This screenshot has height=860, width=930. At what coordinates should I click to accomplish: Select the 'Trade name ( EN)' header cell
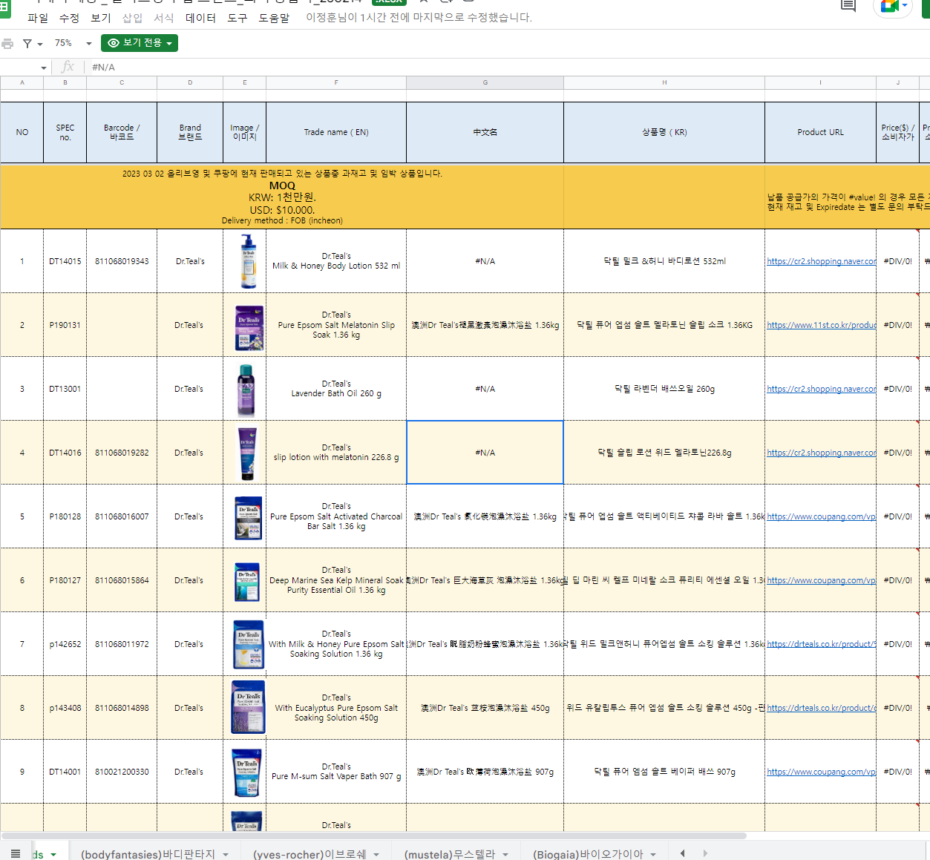[x=336, y=133]
